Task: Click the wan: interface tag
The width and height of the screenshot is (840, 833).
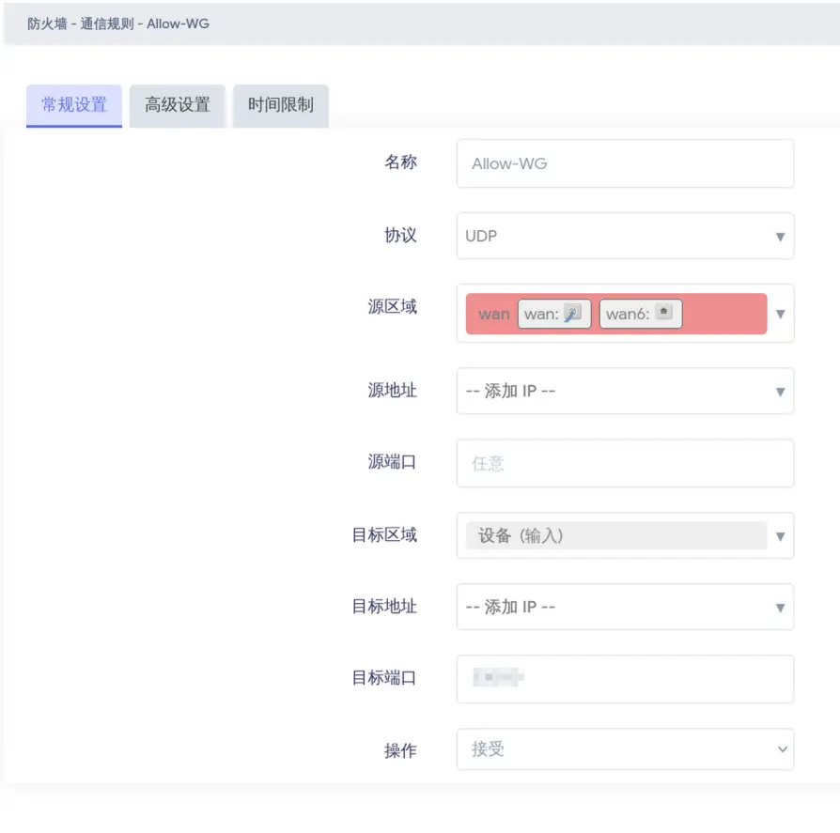Action: tap(542, 314)
